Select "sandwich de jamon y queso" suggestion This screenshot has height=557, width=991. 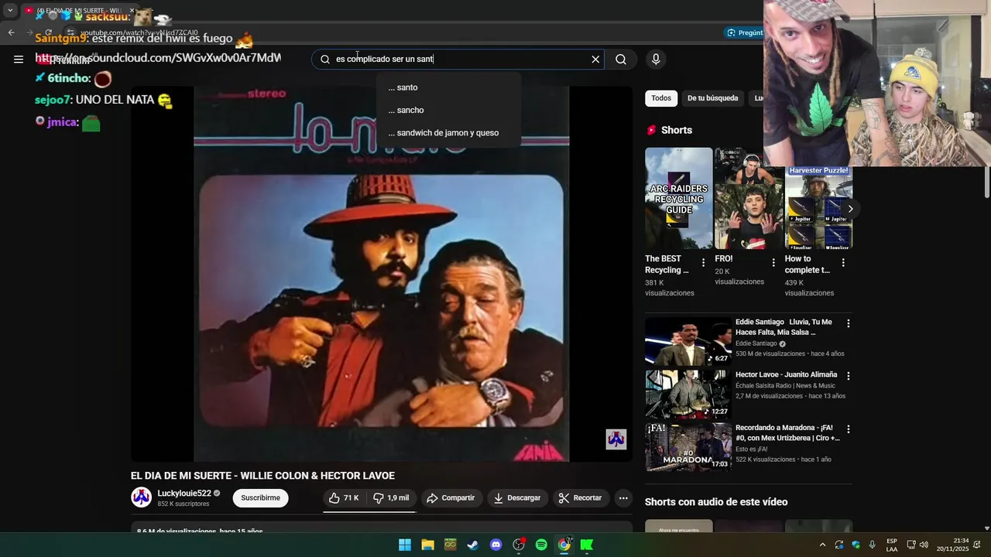click(x=449, y=133)
